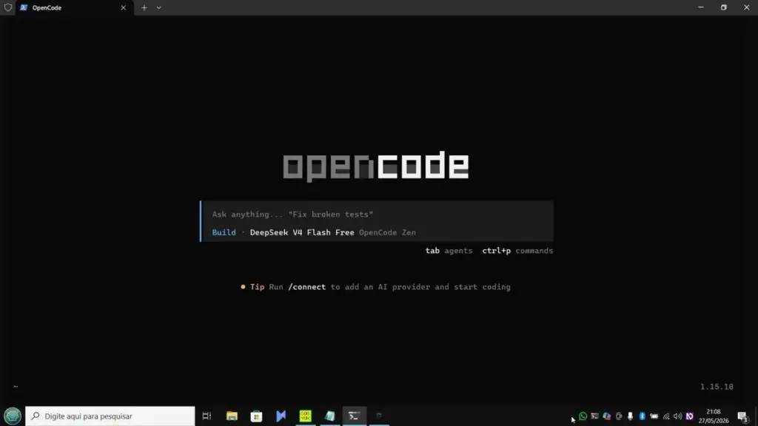Viewport: 758px width, 426px height.
Task: Expand the new-tab profile dropdown arrow
Action: [x=158, y=7]
